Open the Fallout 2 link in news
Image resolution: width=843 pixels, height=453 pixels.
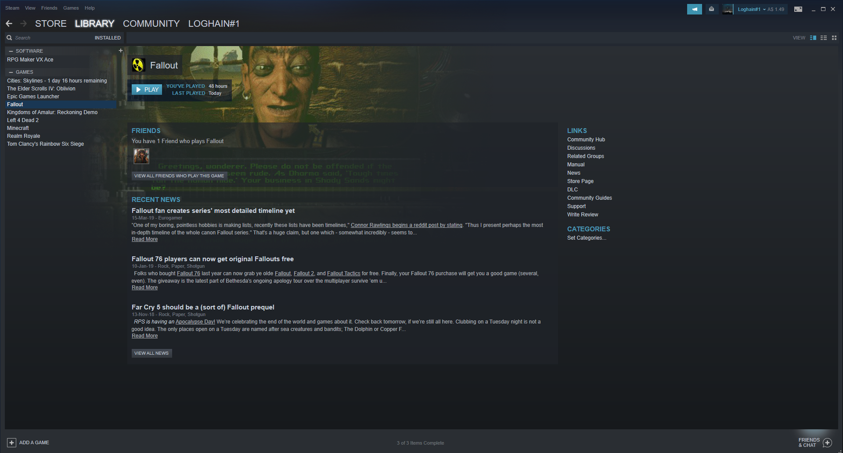(304, 273)
